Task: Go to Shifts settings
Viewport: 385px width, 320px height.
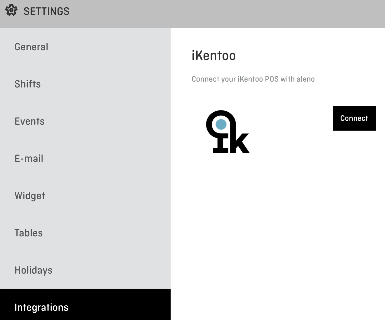Action: [x=85, y=84]
